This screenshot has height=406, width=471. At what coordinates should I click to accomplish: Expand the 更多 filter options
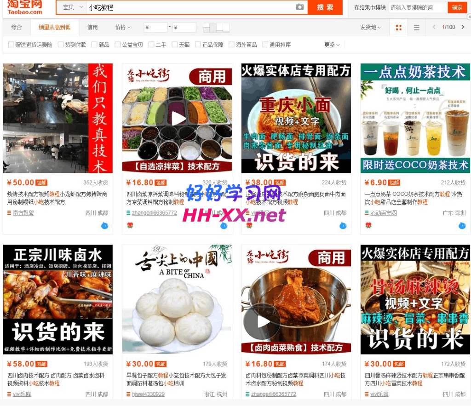click(332, 45)
